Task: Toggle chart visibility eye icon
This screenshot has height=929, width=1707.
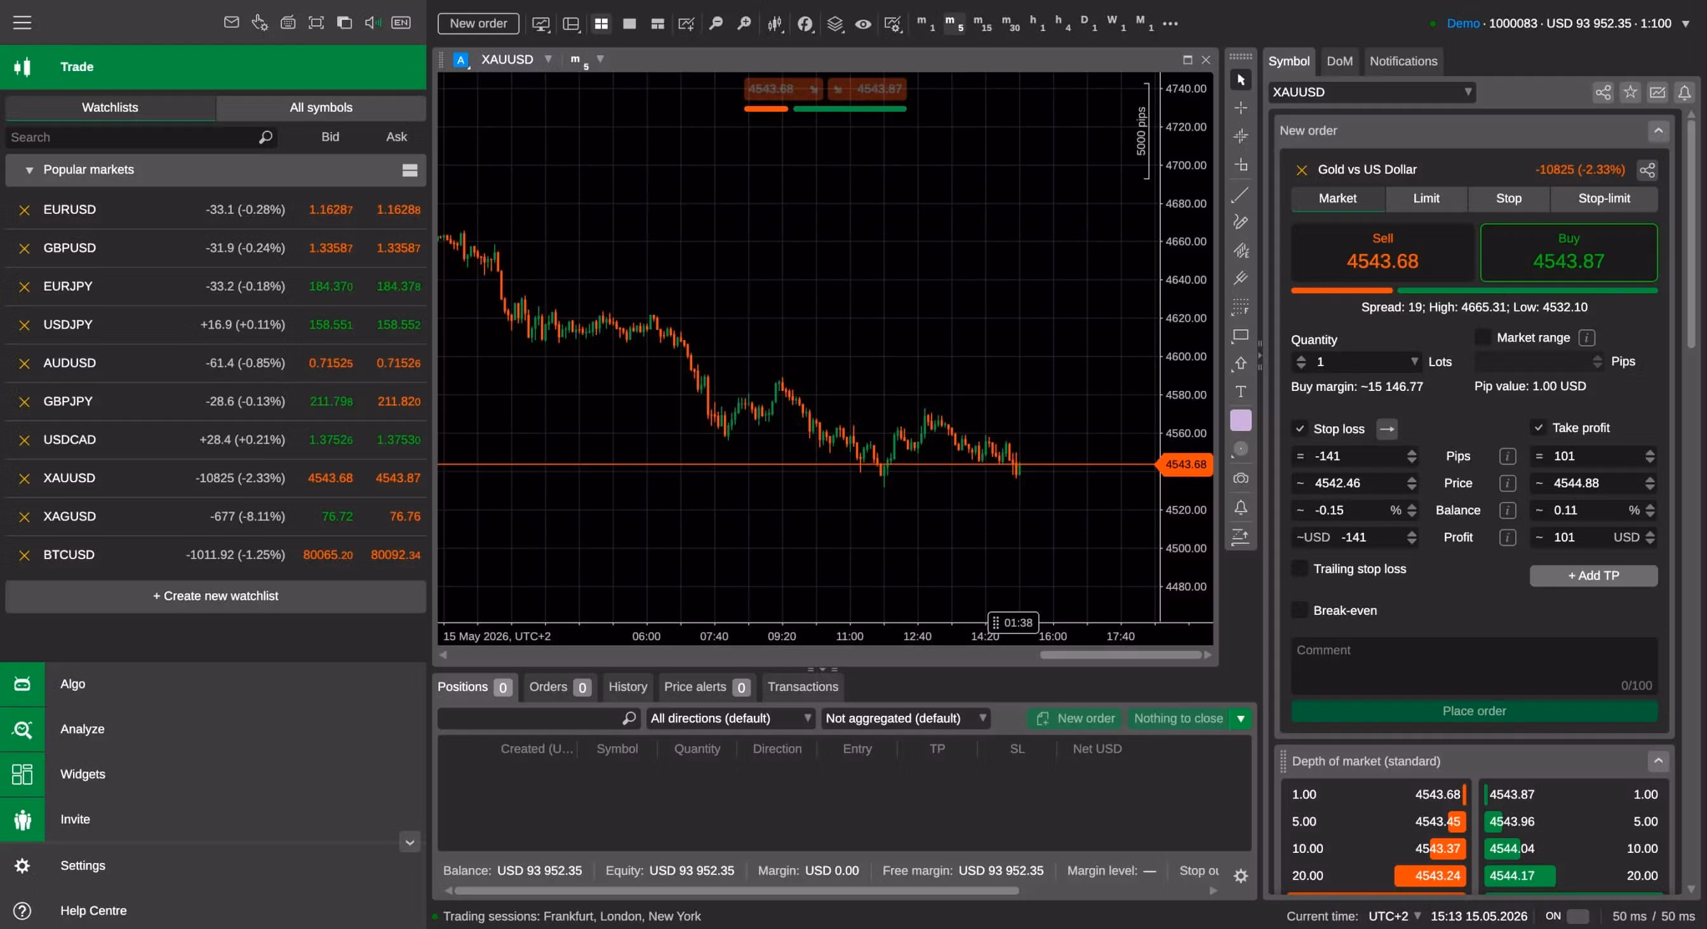Action: (863, 24)
